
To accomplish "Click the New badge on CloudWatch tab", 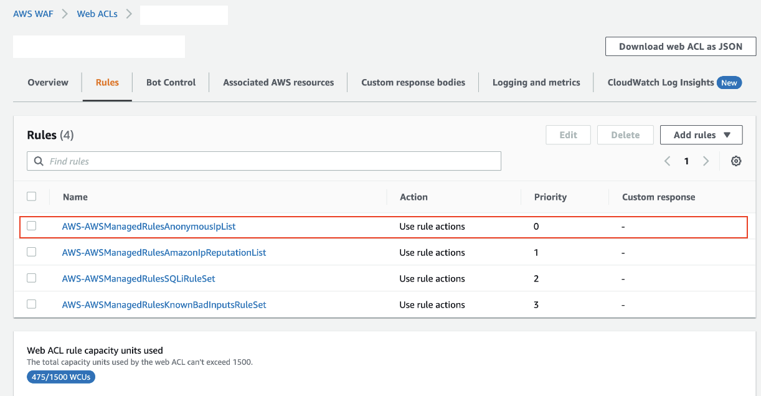I will click(x=729, y=83).
